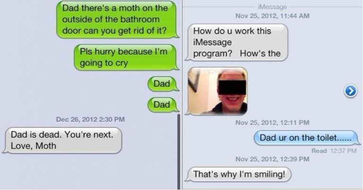Tap the 'Dec 26, 2012 2:30 PM' timestamp
Image resolution: width=363 pixels, height=190 pixels.
tap(90, 119)
